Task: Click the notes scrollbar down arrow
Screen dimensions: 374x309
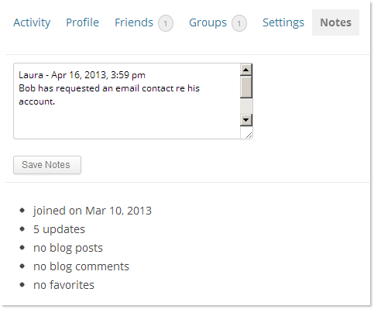Action: 246,120
